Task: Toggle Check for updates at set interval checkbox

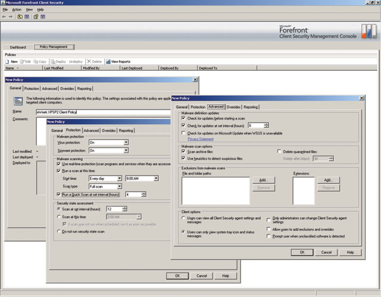Action: 183,126
